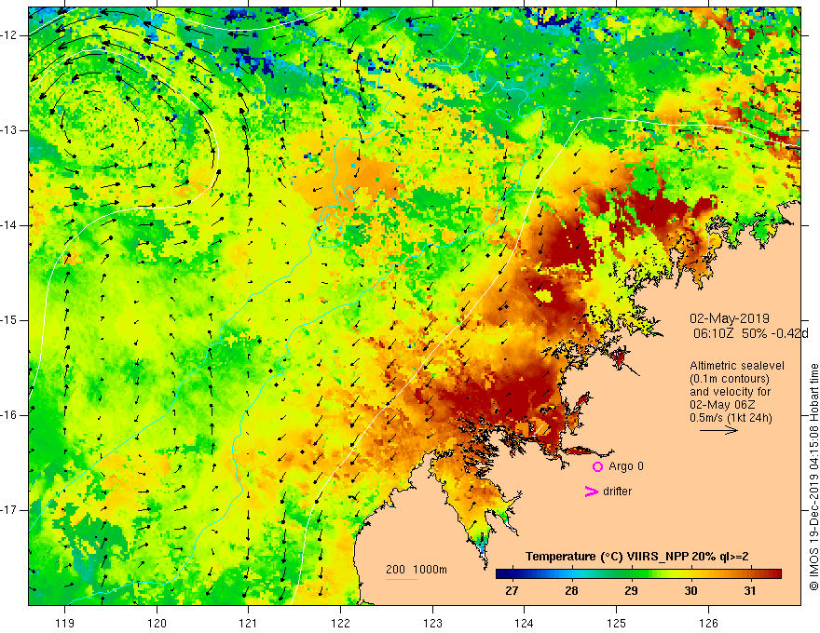Click the IMOS copyright timestamp text
This screenshot has height=633, width=820.
pyautogui.click(x=813, y=477)
